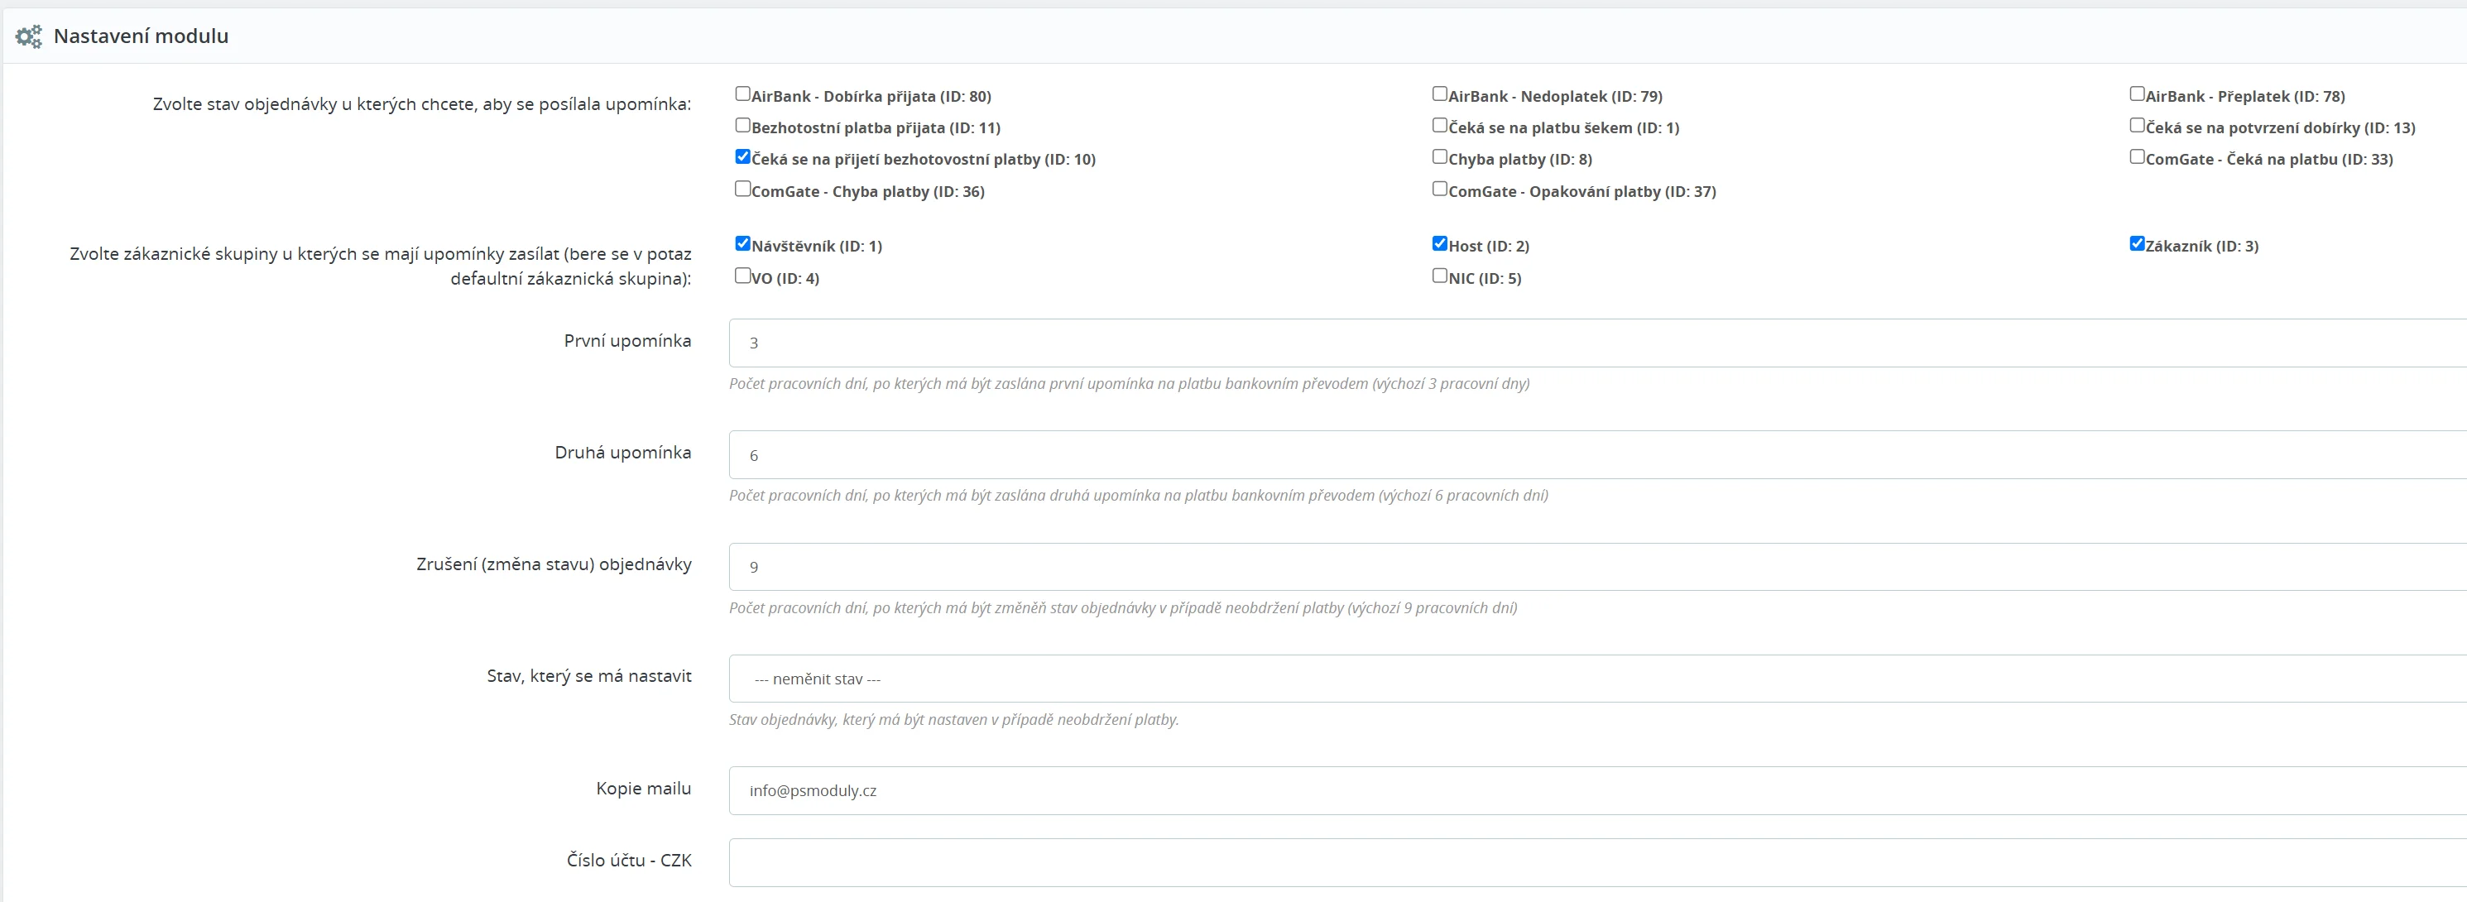Enable AirBank - Nedoplatek (ID: 79)
The width and height of the screenshot is (2467, 902).
click(1439, 94)
